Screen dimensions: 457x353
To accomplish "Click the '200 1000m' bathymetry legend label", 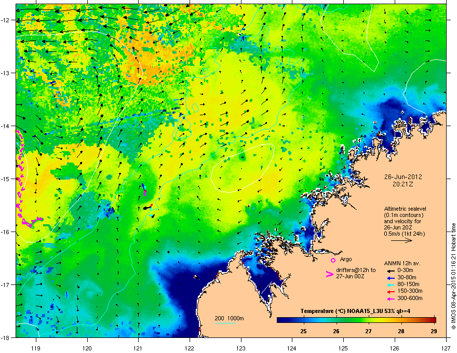I will 230,318.
